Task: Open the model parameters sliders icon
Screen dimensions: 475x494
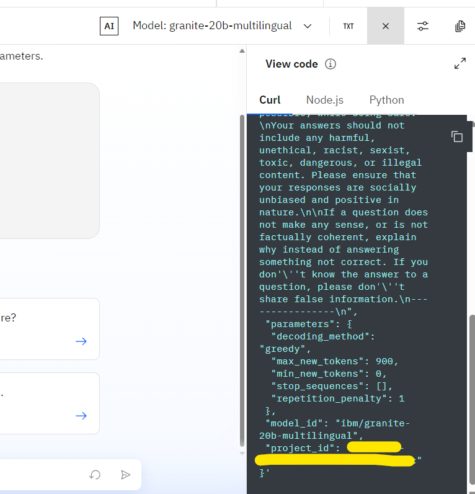Action: pos(423,26)
